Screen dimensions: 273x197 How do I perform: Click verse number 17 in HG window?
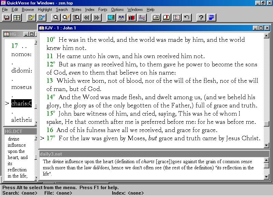pos(15,46)
